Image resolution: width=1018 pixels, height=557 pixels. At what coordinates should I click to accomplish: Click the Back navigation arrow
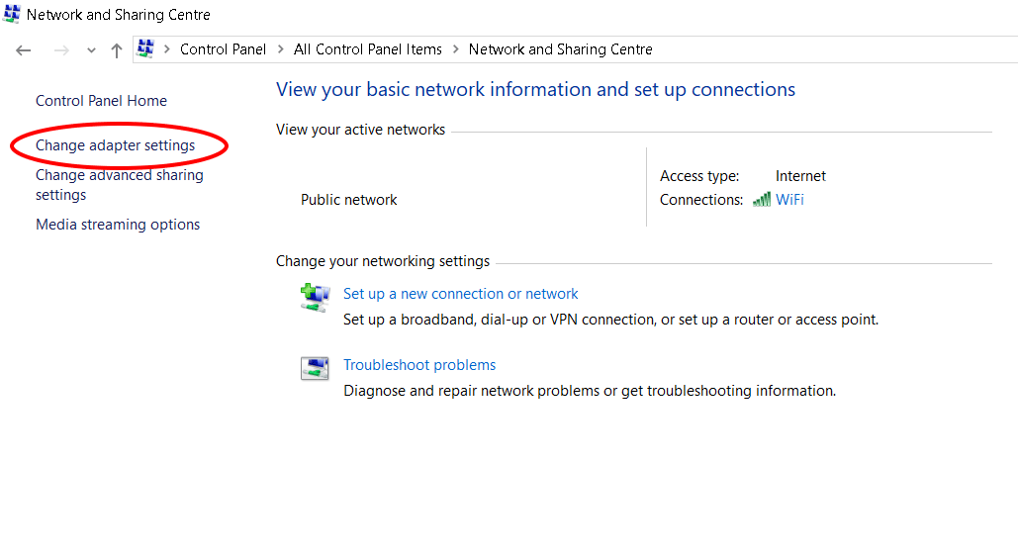tap(24, 50)
